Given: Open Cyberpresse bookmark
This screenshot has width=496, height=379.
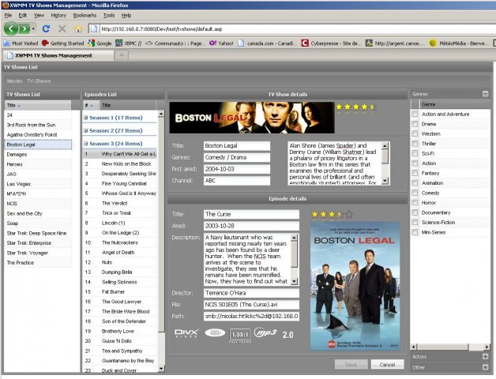Looking at the screenshot, I should [x=331, y=43].
